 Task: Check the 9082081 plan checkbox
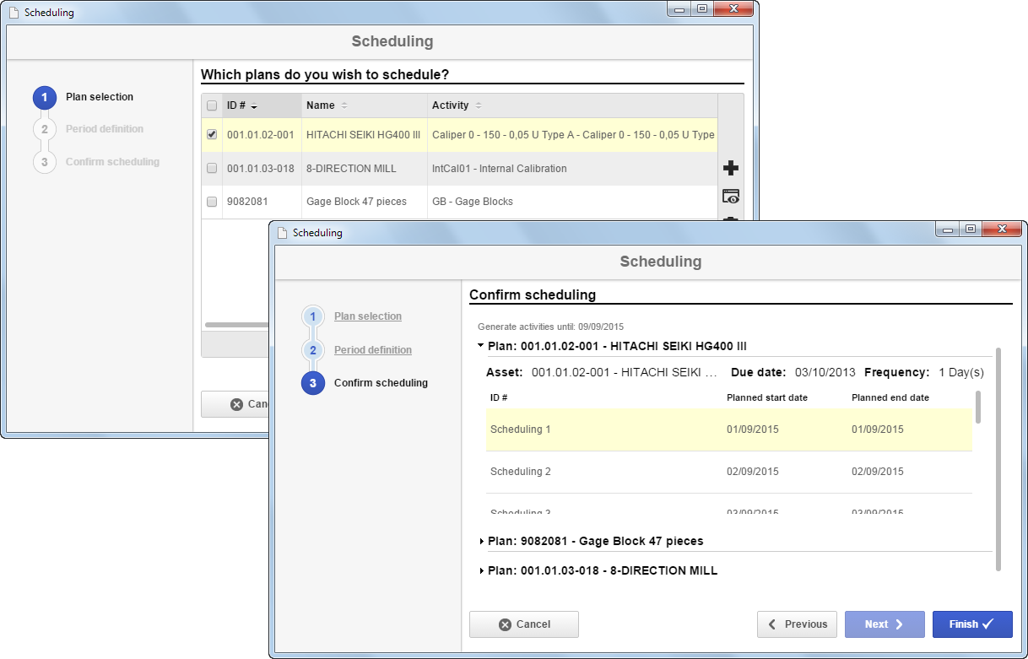(x=212, y=201)
